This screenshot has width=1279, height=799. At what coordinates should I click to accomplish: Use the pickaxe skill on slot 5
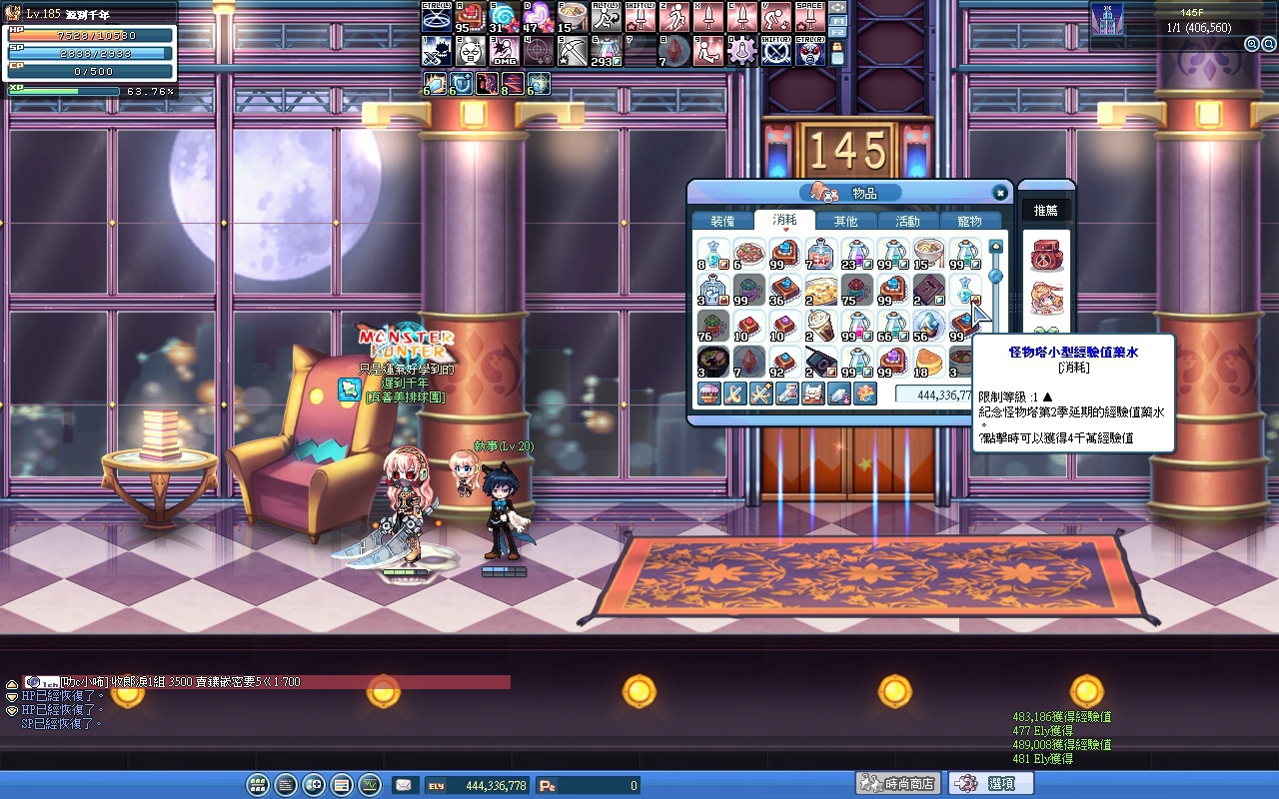pos(572,51)
